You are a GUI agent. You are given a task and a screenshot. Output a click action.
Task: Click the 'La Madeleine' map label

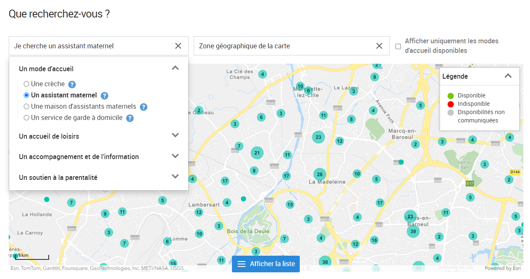click(327, 182)
